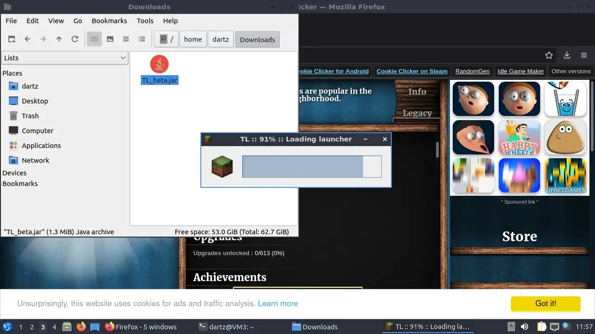Click the Devices section heading
The image size is (595, 334).
[14, 173]
